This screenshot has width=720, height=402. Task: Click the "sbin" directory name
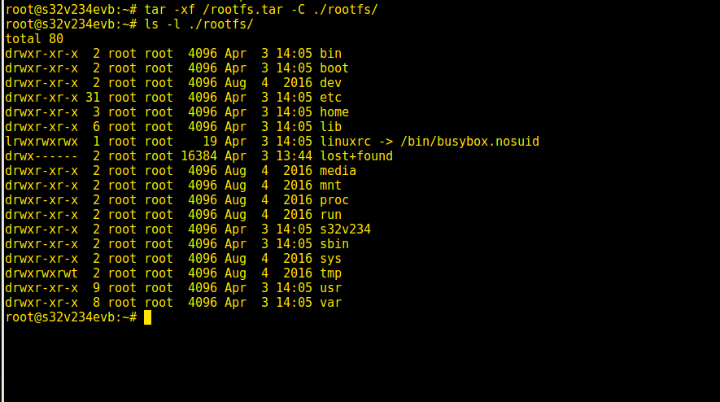tap(334, 244)
